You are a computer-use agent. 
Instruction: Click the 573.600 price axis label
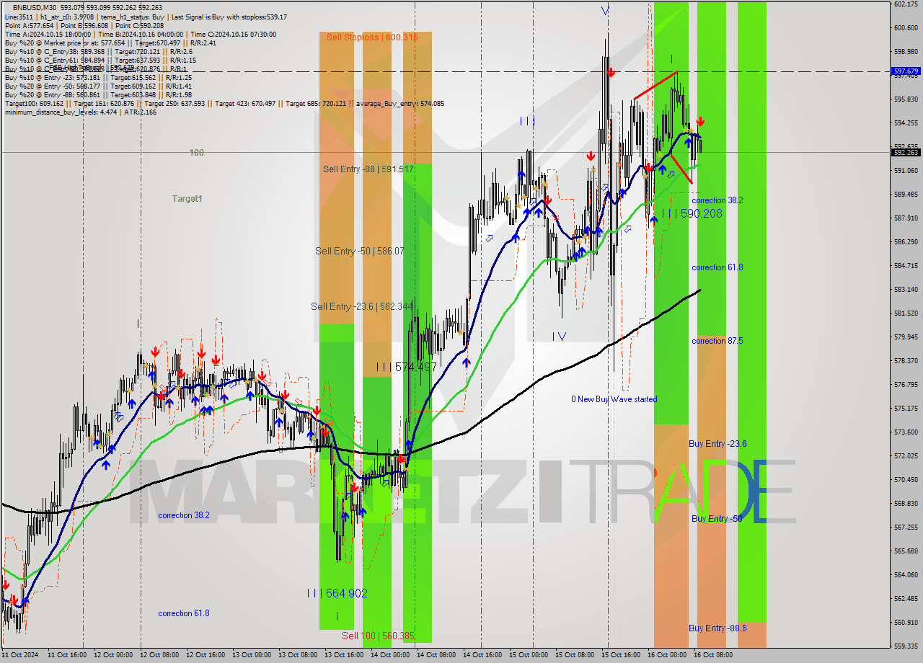click(906, 432)
